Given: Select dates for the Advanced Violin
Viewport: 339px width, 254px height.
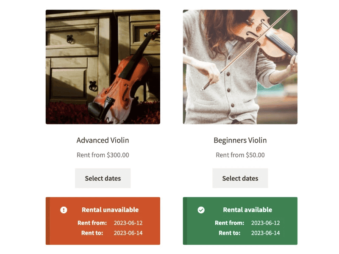Looking at the screenshot, I should pos(103,178).
